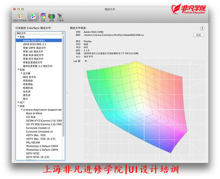Select the Profiles toolbar icon
Image resolution: width=220 pixels, height=179 pixels.
click(33, 17)
